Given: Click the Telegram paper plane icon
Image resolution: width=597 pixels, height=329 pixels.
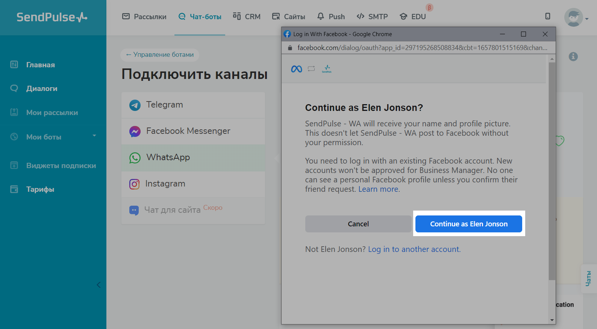Looking at the screenshot, I should tap(135, 105).
